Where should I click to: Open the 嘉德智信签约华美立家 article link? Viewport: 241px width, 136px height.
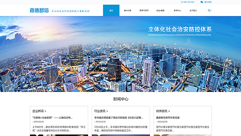coord(168,118)
